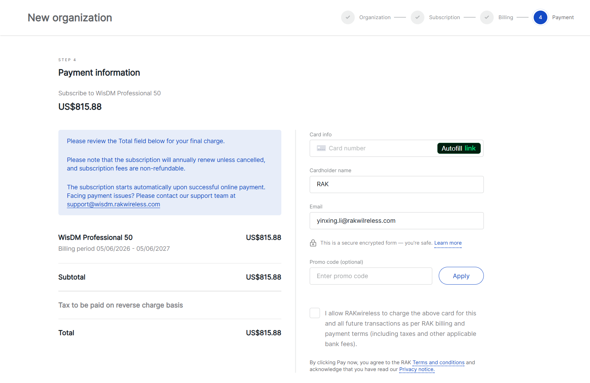Go to the Organization step label

pos(375,17)
